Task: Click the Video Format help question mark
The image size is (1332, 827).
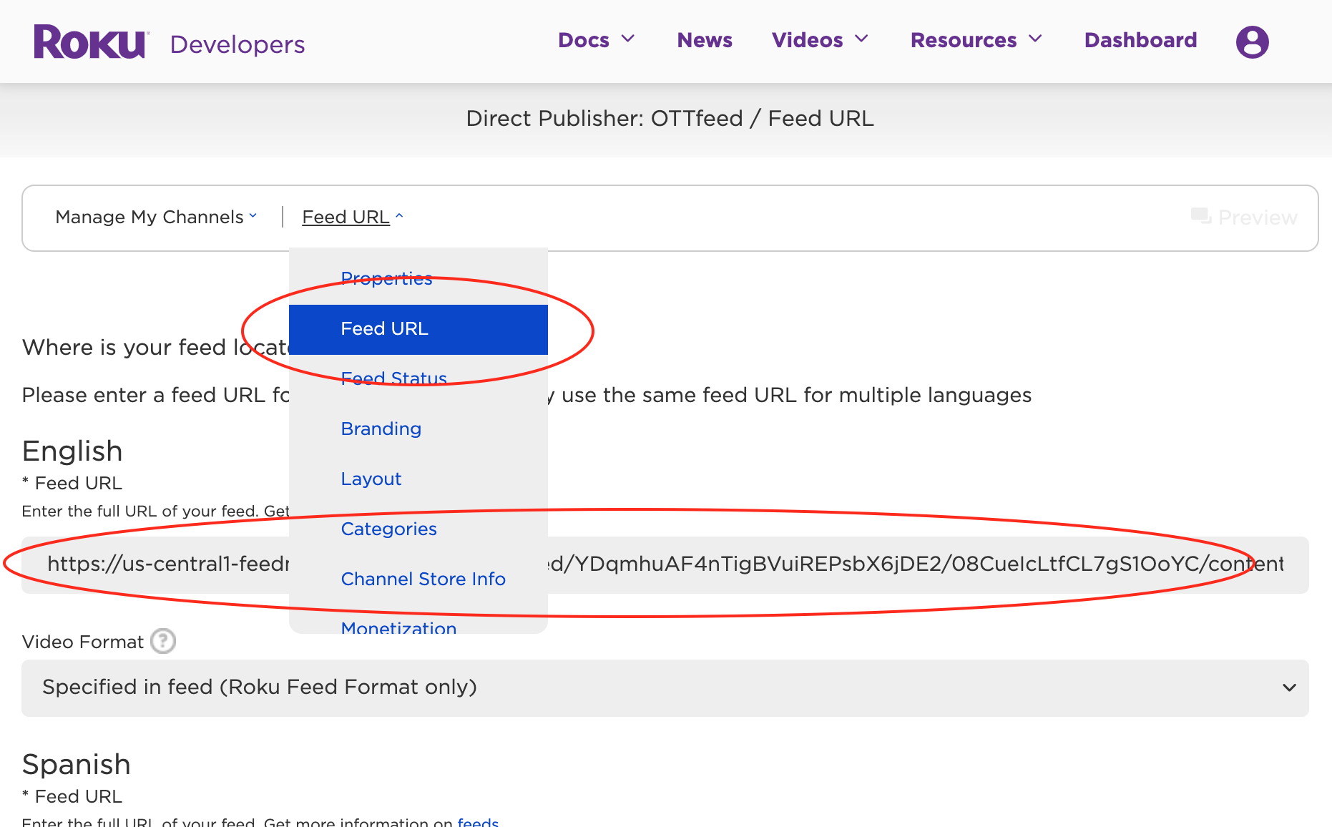Action: 163,642
